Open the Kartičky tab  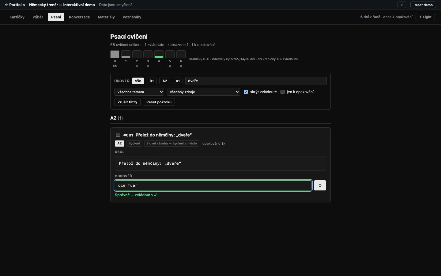(17, 17)
